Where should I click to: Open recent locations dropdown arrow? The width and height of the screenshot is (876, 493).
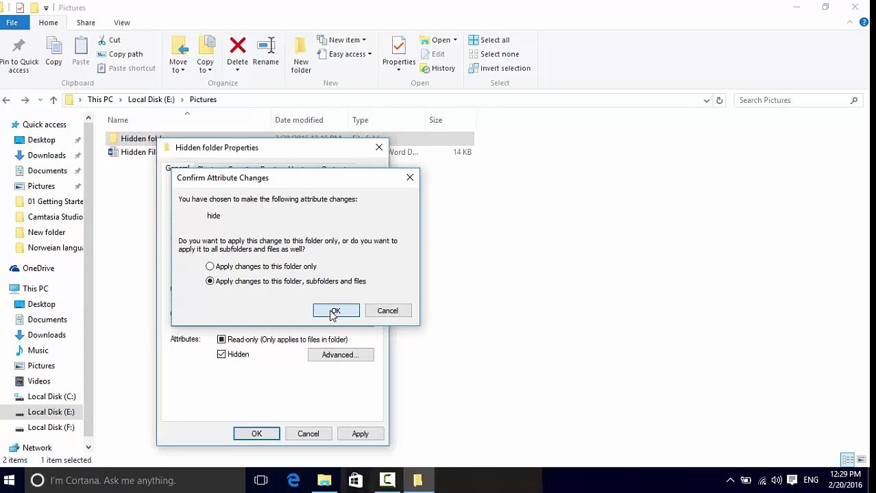tap(38, 100)
